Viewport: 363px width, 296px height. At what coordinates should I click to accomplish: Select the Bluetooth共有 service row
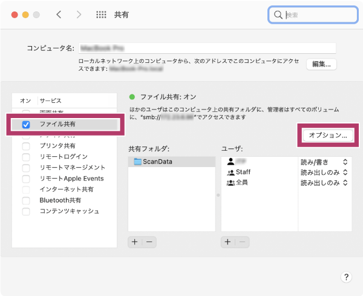(x=64, y=200)
